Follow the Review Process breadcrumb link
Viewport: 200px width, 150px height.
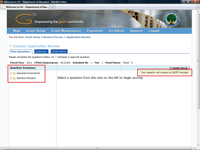point(53,37)
